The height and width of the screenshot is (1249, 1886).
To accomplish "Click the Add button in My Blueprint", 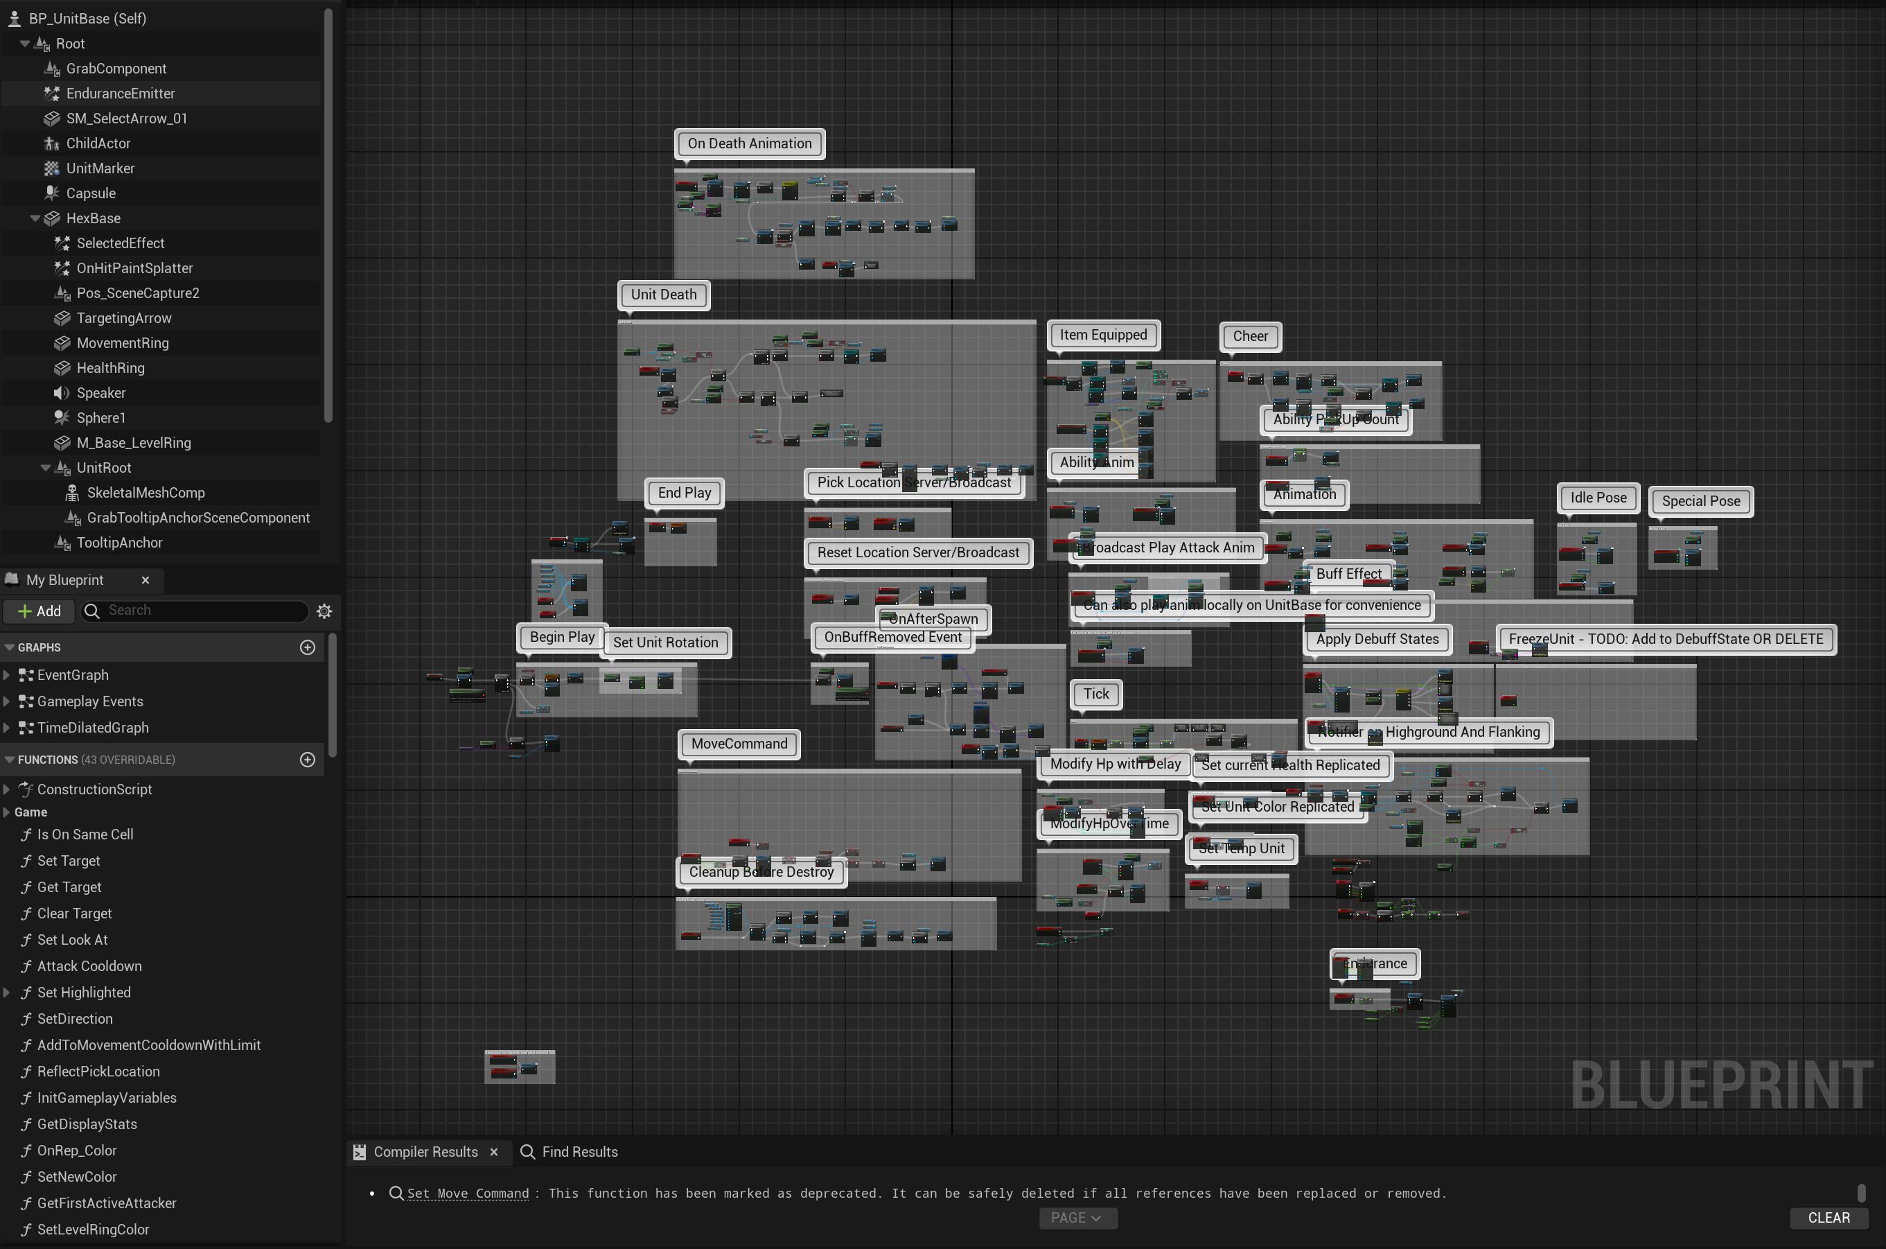I will (x=38, y=610).
